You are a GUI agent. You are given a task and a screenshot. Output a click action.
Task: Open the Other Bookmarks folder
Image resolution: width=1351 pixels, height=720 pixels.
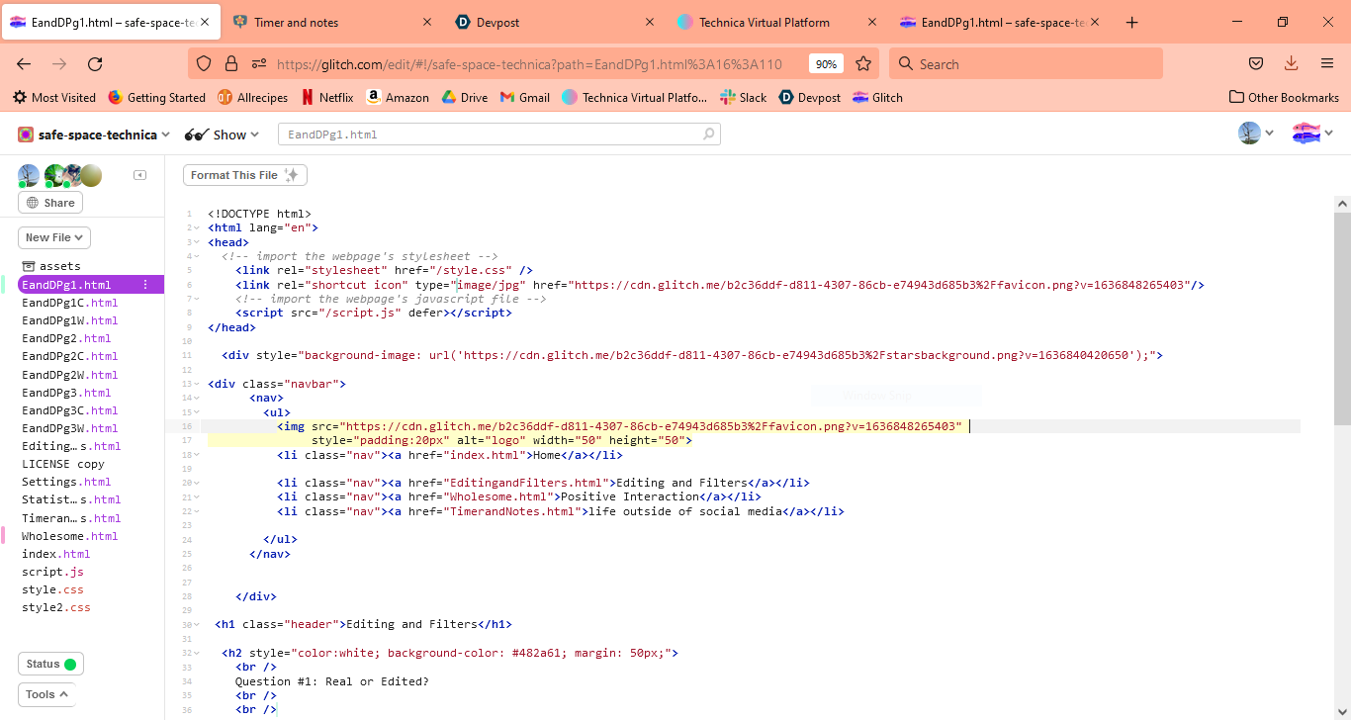[x=1284, y=97]
